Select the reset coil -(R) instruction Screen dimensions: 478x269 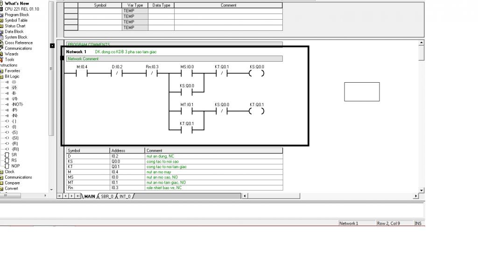(x=14, y=144)
